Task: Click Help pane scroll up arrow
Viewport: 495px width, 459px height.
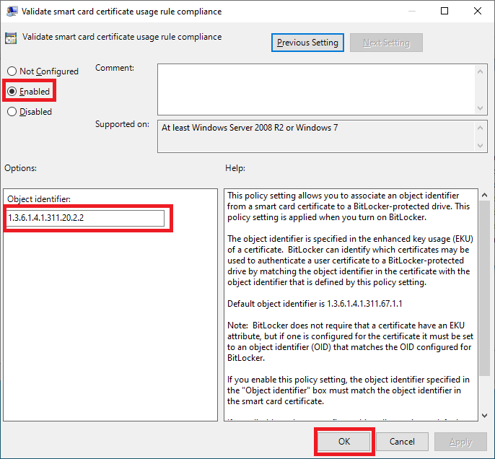Action: [484, 195]
